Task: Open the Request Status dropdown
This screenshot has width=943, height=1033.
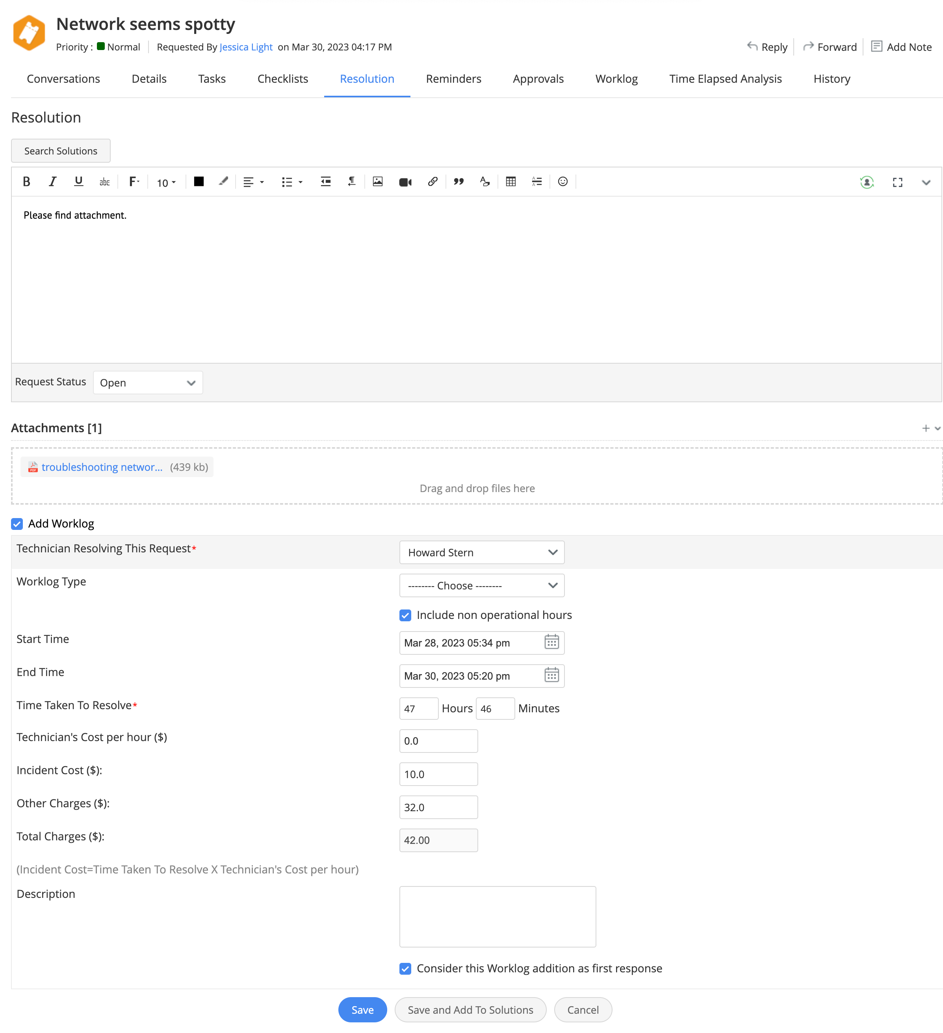Action: (x=148, y=383)
